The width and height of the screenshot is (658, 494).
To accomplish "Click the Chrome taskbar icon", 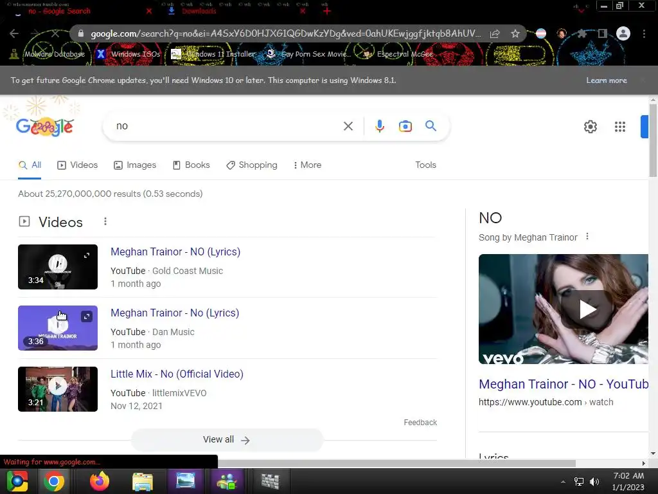I will [54, 481].
